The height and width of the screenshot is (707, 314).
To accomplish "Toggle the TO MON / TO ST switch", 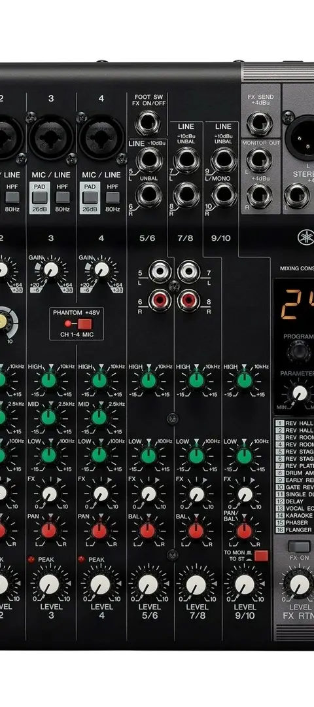I will [x=261, y=556].
